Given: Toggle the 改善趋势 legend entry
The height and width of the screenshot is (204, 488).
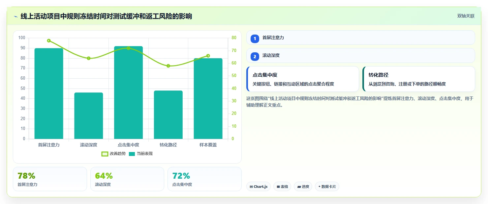Looking at the screenshot, I should tap(113, 154).
